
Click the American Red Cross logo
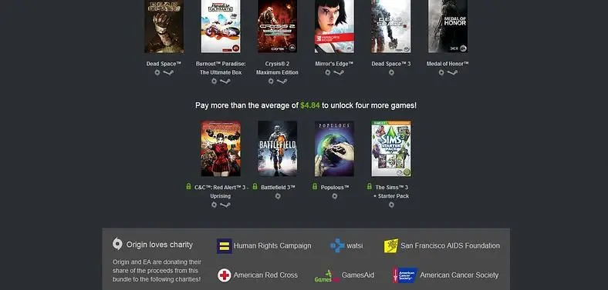pos(224,275)
